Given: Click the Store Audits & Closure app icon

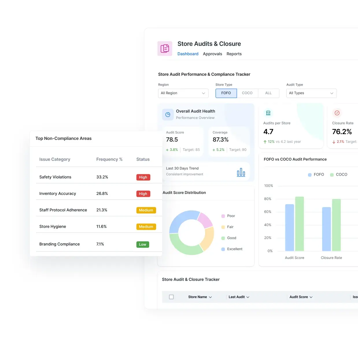Looking at the screenshot, I should click(165, 48).
